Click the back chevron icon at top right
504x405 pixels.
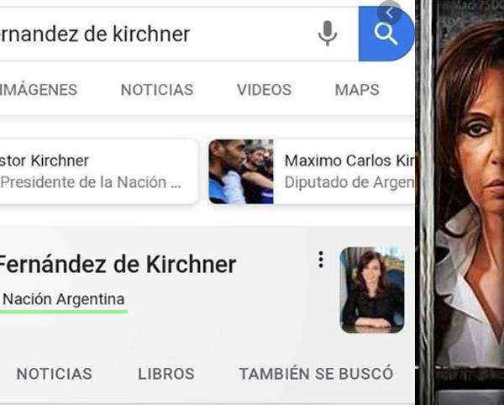point(390,13)
